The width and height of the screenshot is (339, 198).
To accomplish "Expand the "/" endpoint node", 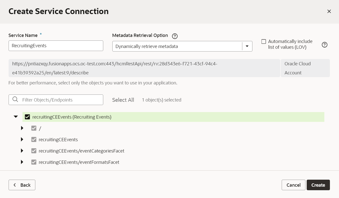I will pos(22,128).
